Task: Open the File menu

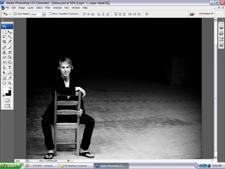Action: [7, 8]
